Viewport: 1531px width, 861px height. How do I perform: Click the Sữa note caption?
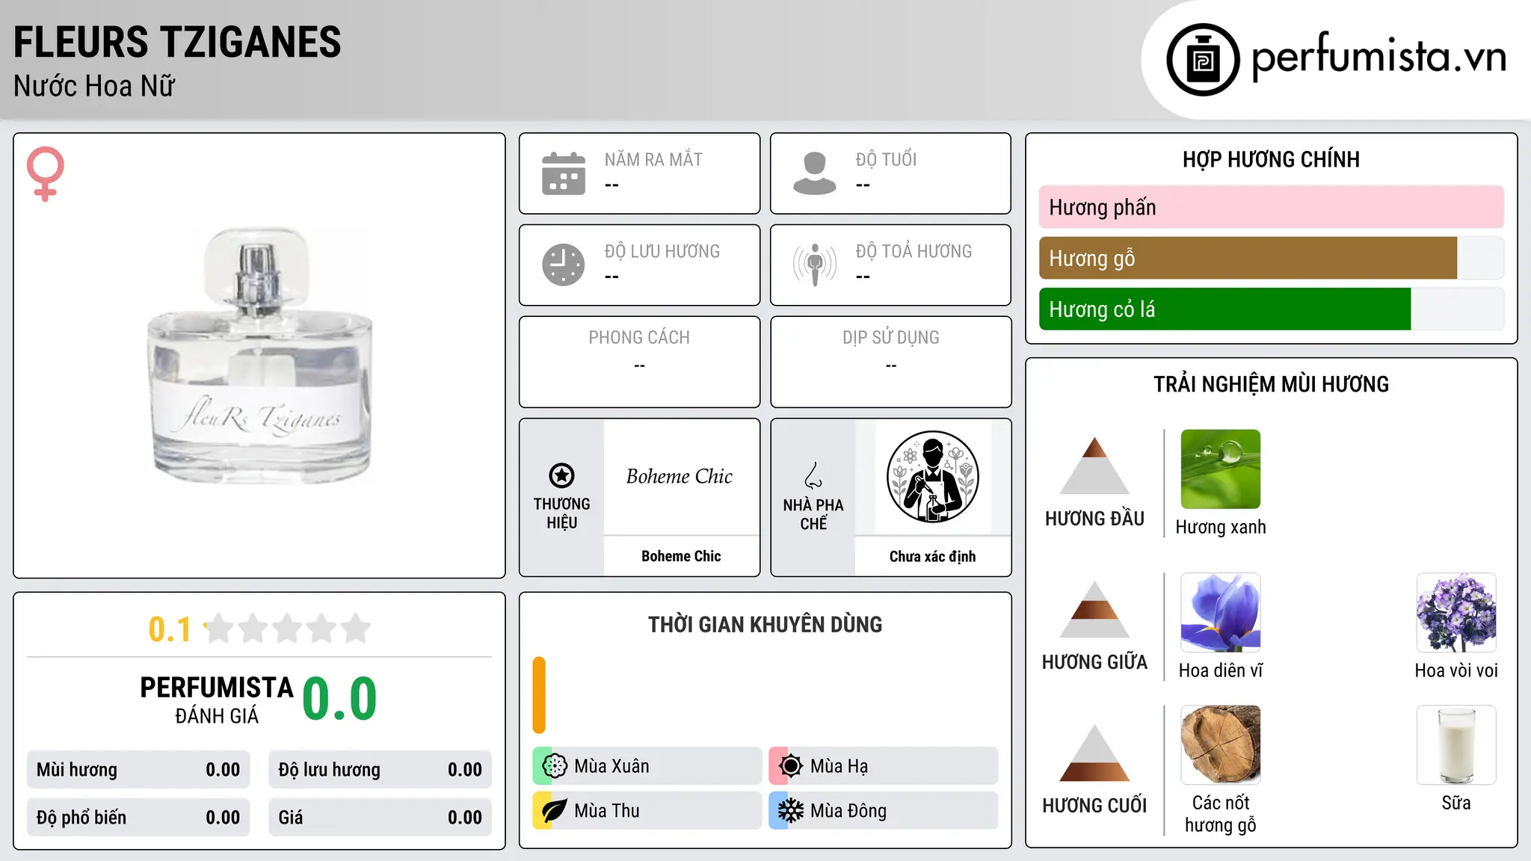pyautogui.click(x=1456, y=803)
